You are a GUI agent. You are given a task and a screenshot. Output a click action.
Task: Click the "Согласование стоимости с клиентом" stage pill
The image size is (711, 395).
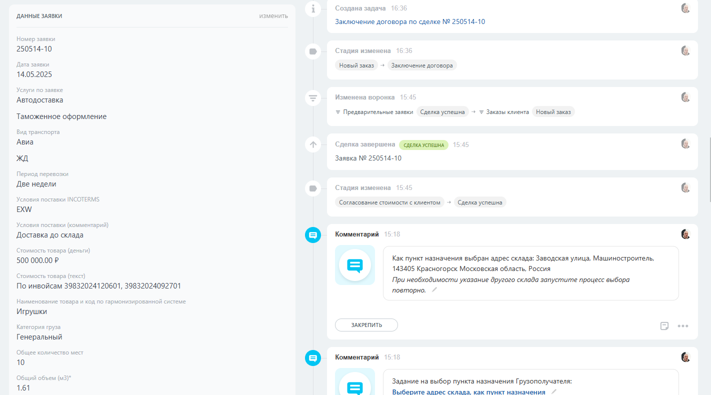pos(389,202)
